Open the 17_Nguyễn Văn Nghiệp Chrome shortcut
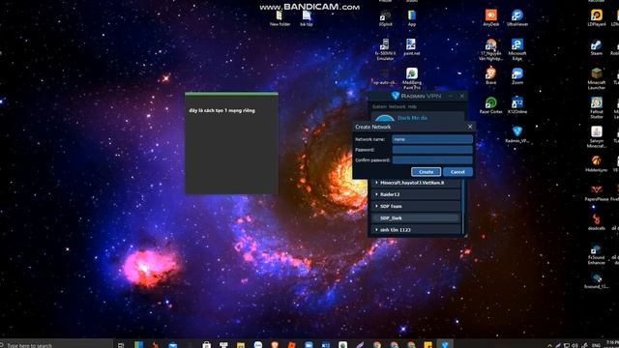The image size is (619, 348). [491, 49]
